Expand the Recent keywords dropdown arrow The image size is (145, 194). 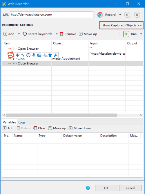coord(57,34)
